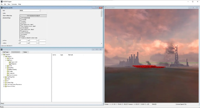
Task: Open the type dropdown set to NONE
Action: coord(30,11)
